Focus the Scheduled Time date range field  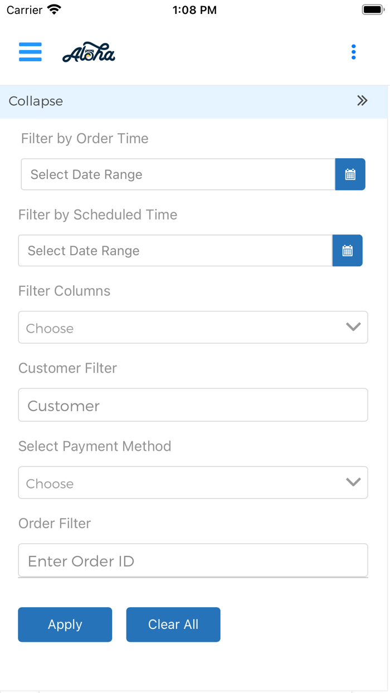tap(175, 251)
